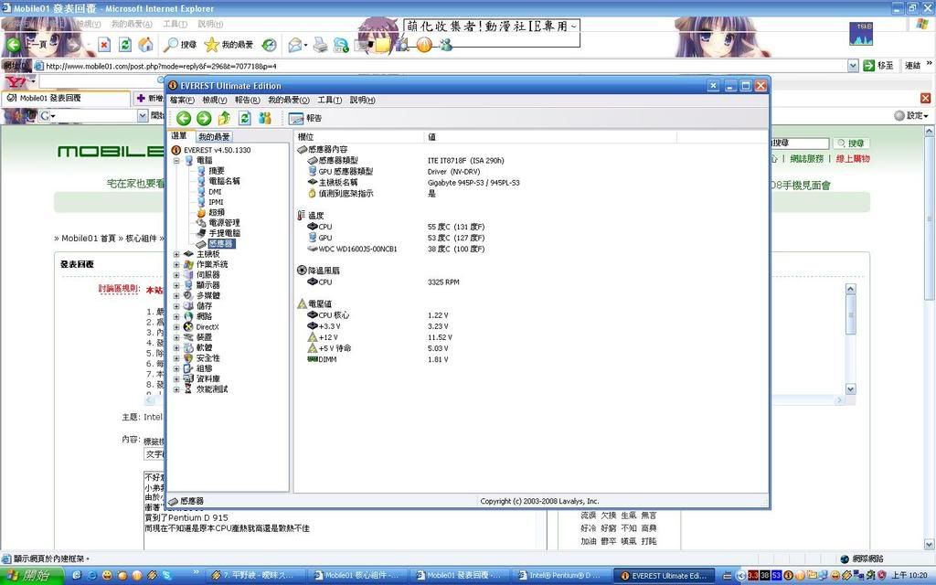
Task: Click the EVEREST Refresh toolbar icon
Action: (245, 118)
